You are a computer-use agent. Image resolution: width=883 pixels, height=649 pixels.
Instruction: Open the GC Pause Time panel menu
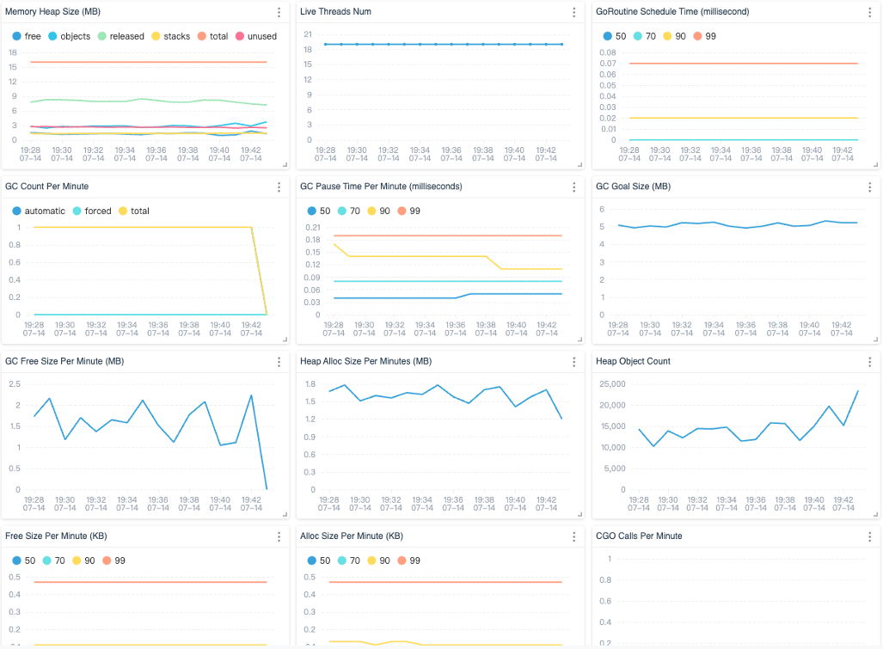[x=573, y=187]
